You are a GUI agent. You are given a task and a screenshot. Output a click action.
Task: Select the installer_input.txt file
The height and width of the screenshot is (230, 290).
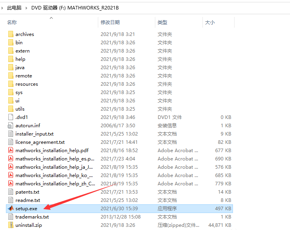pos(34,134)
